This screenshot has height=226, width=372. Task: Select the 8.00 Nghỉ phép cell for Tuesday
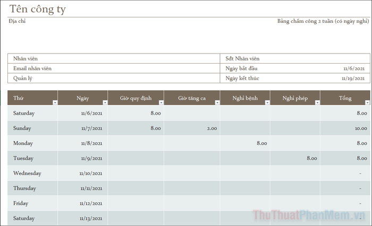(295, 158)
